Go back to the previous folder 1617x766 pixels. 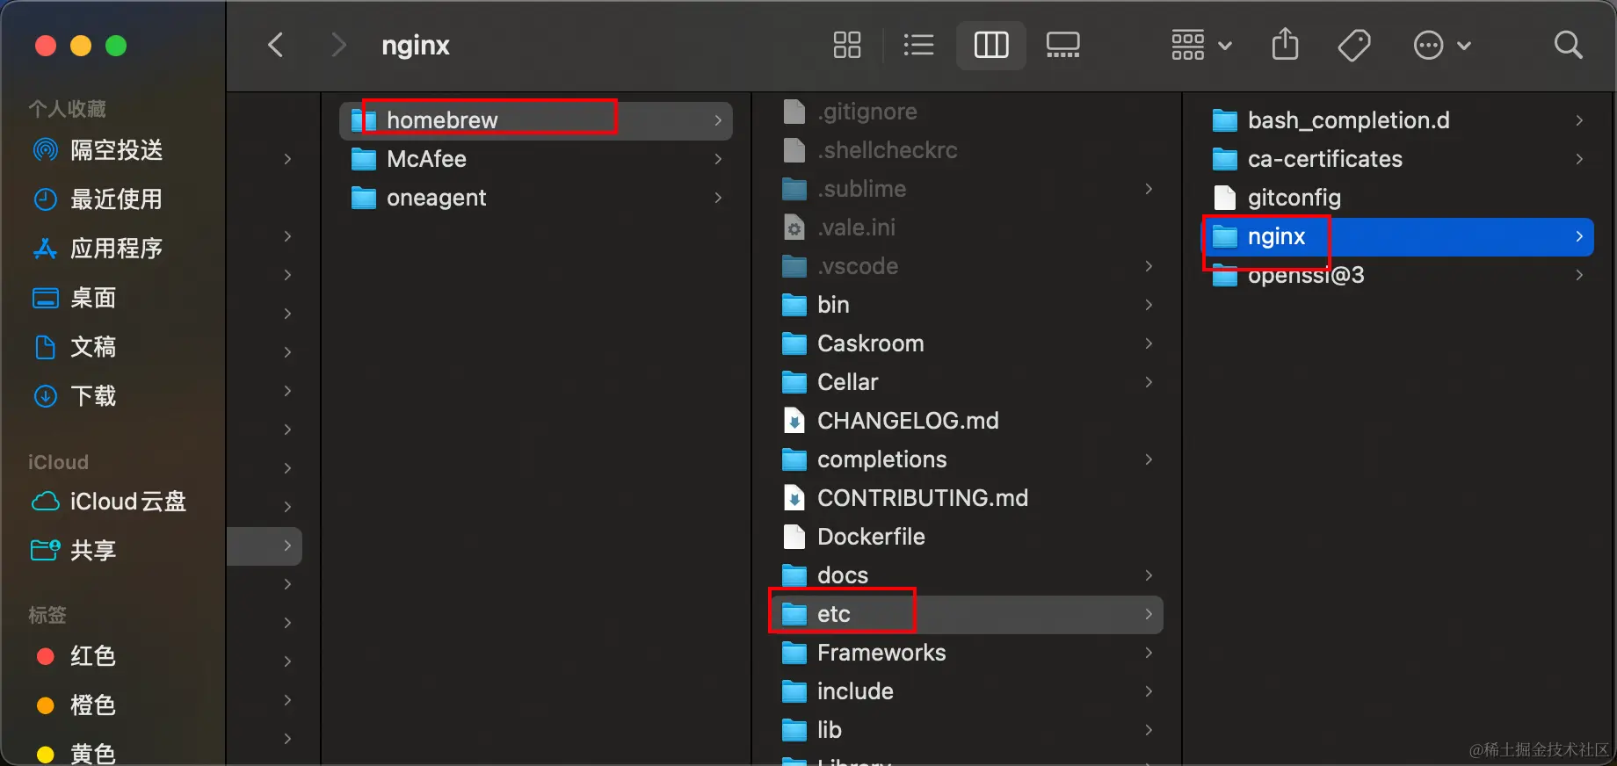coord(276,45)
